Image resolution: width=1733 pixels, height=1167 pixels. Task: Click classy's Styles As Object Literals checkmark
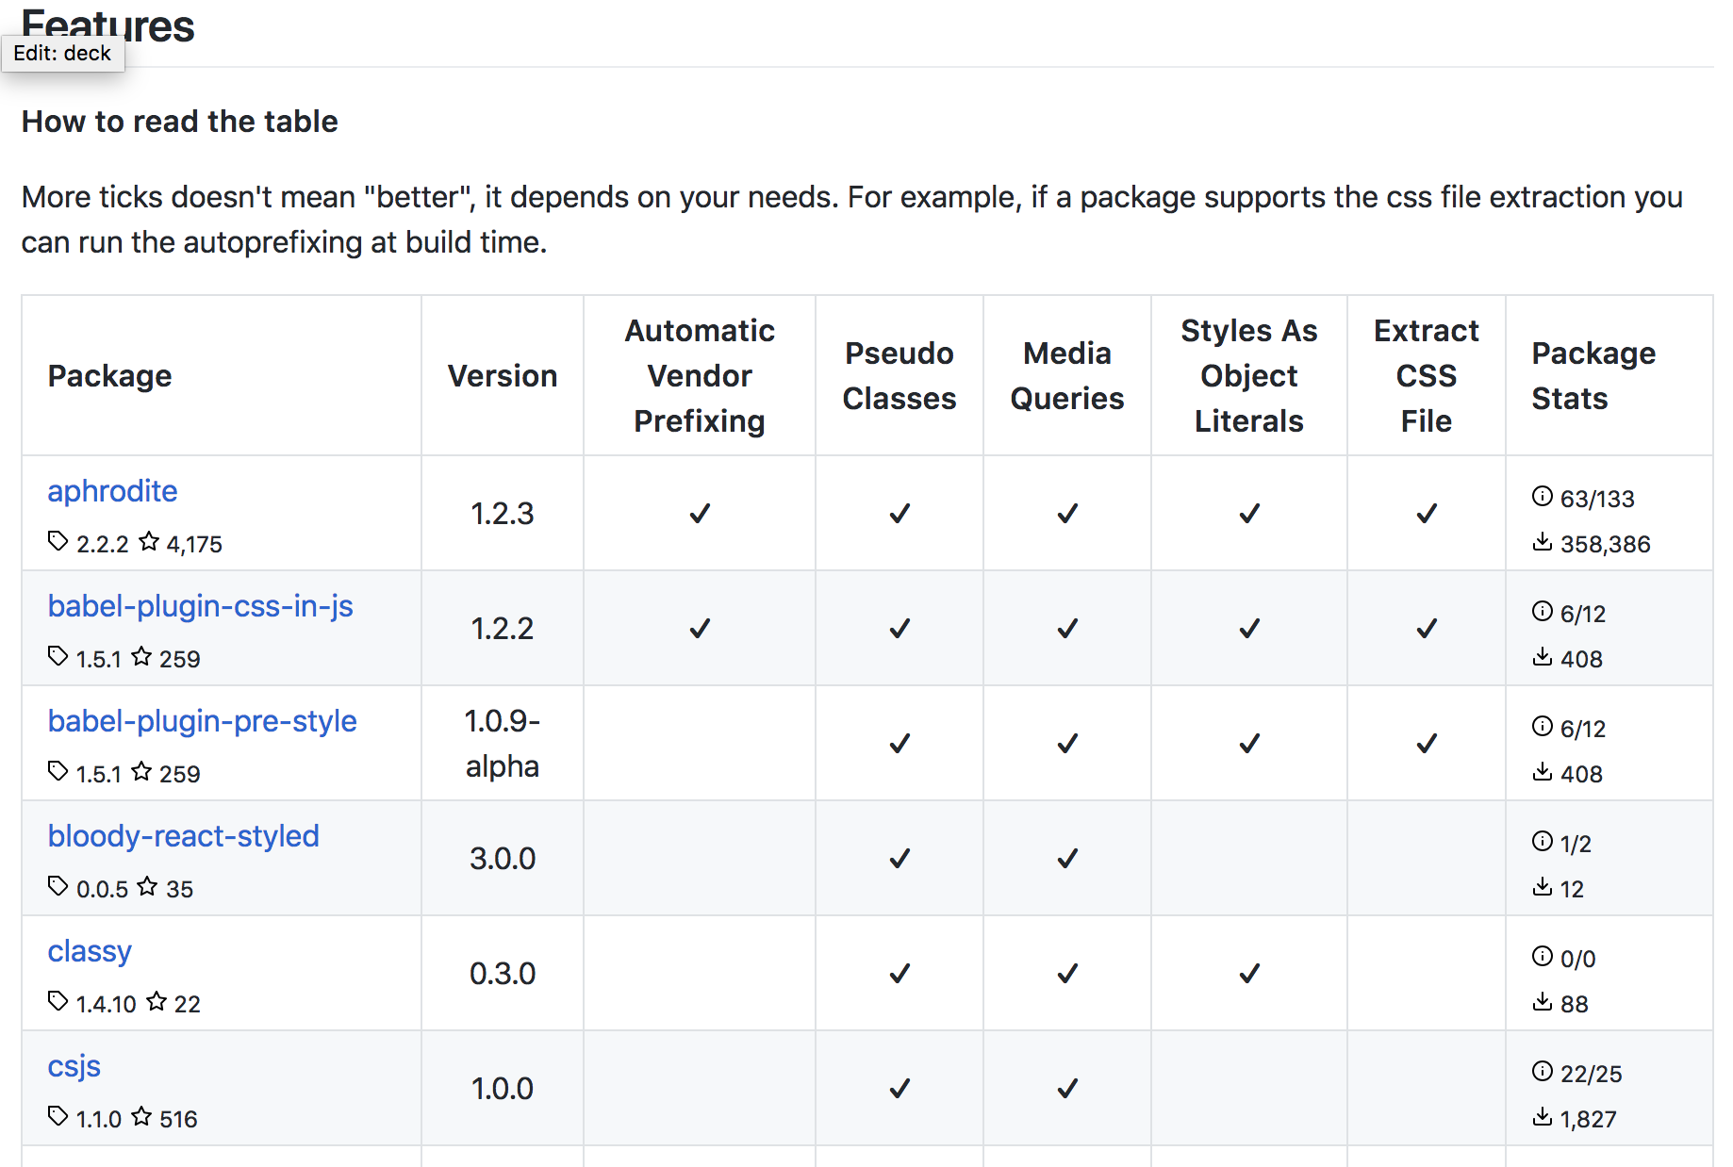pyautogui.click(x=1249, y=974)
